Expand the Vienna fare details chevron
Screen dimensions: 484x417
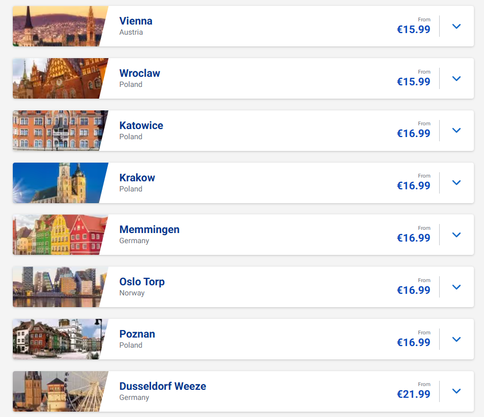(x=456, y=26)
